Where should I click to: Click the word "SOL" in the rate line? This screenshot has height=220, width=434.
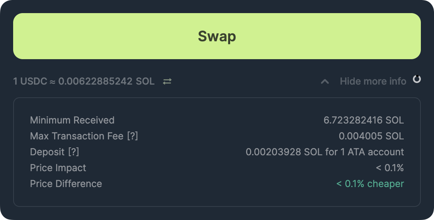[145, 81]
